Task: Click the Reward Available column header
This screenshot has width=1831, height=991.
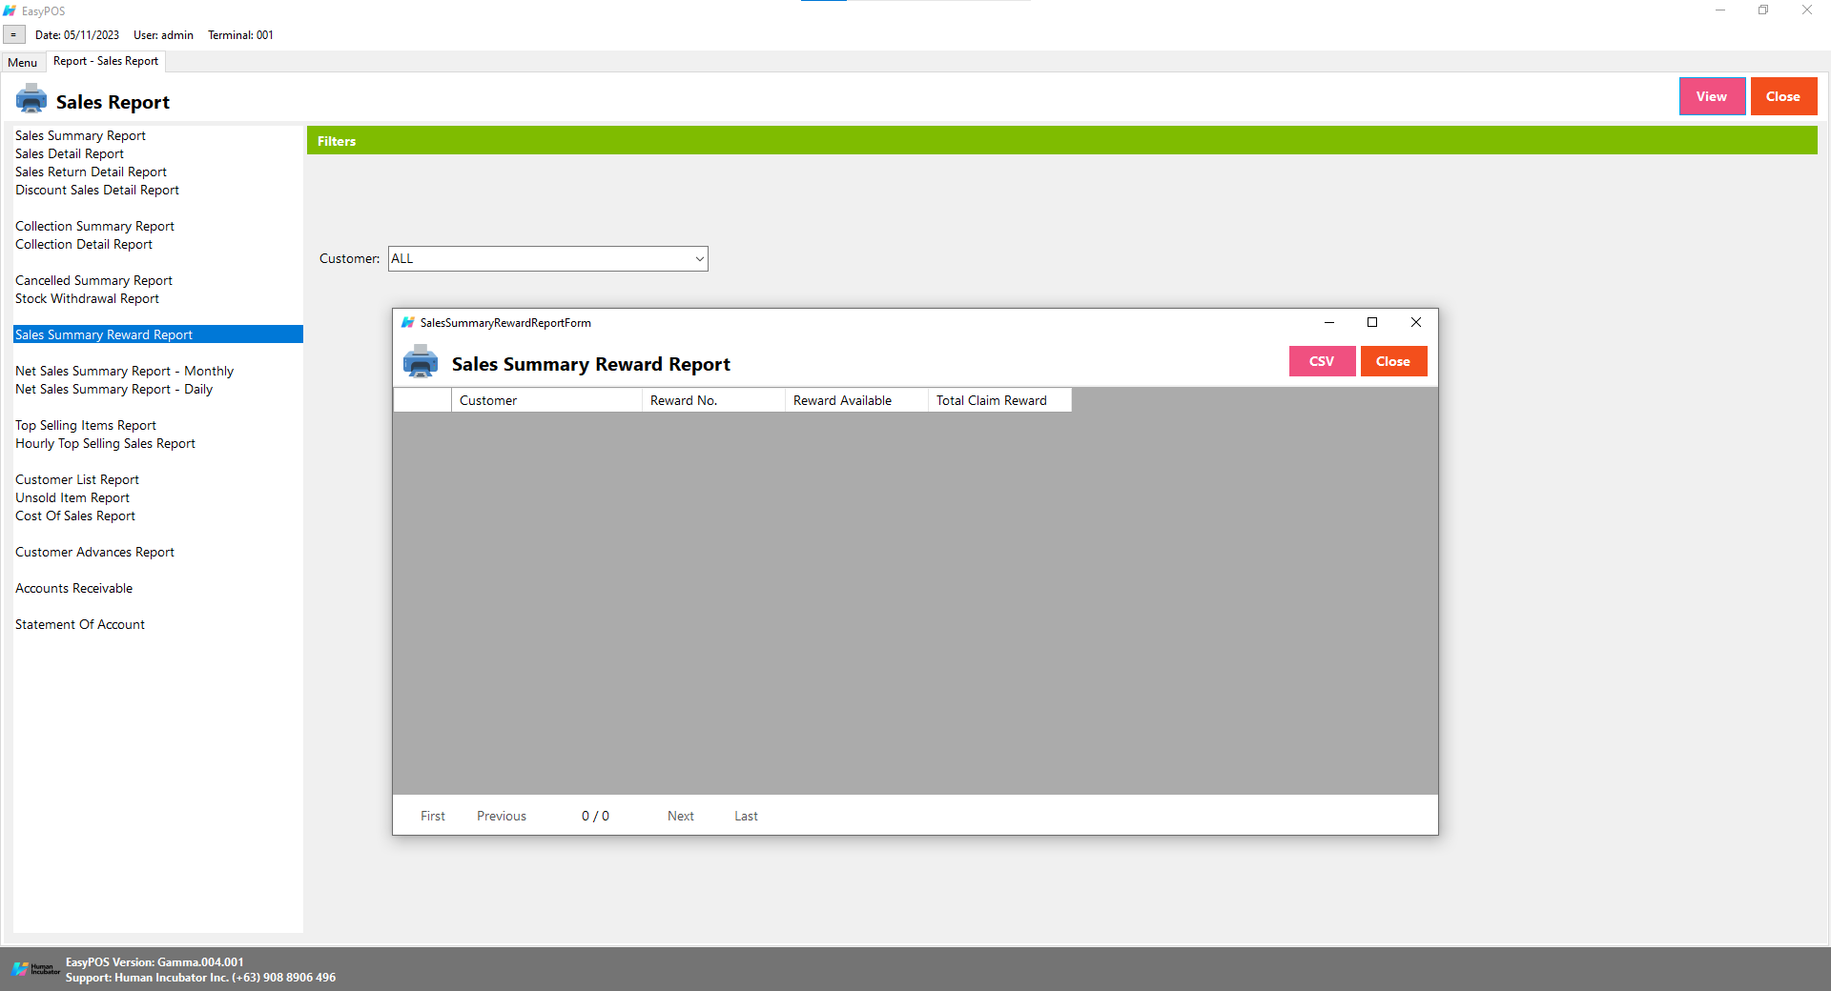Action: pos(856,400)
